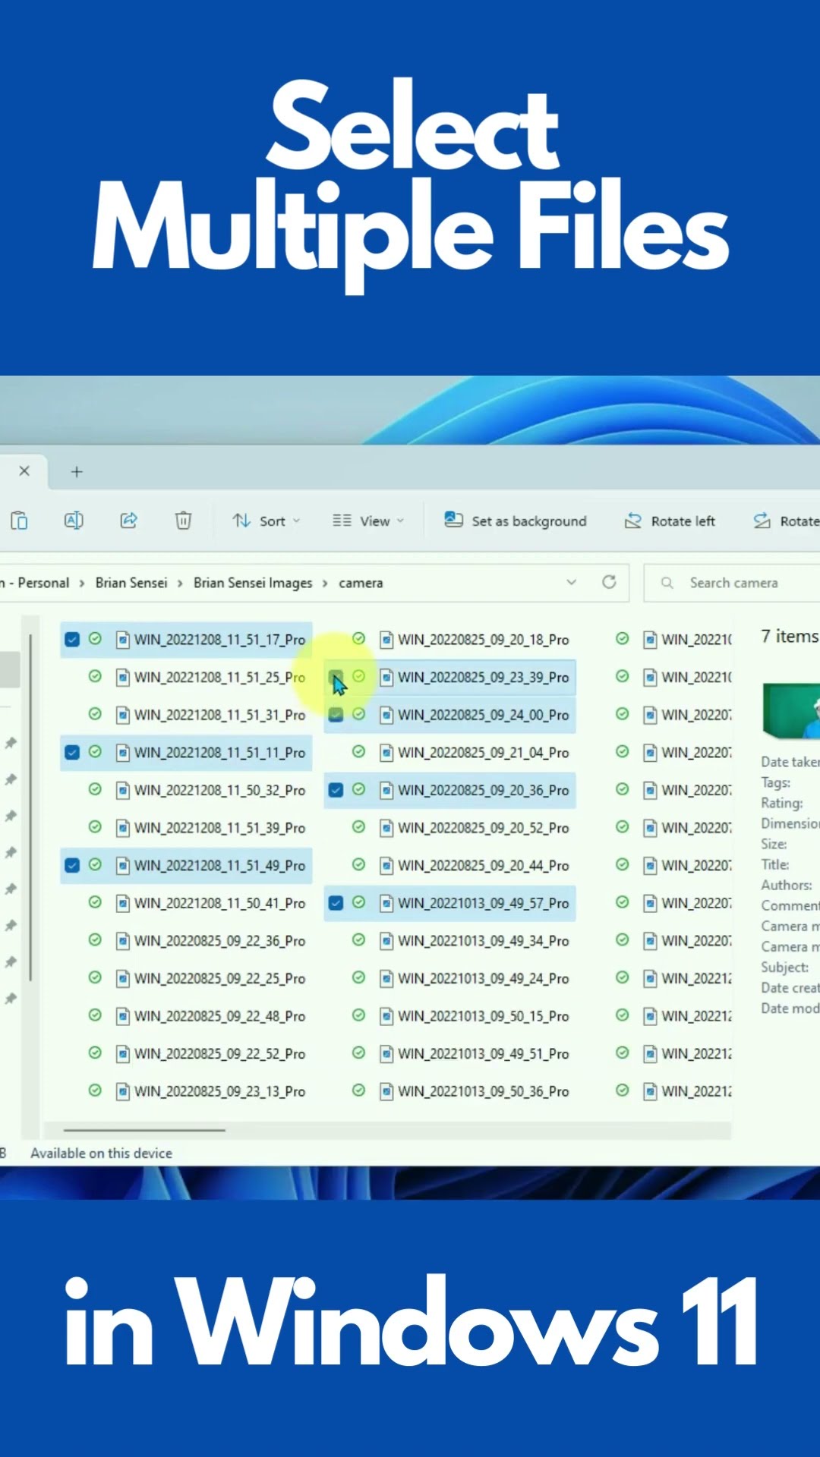Toggle checkbox for WIN_20220825_09_24_00_Pro
Screen dimensions: 820x1457
(336, 715)
